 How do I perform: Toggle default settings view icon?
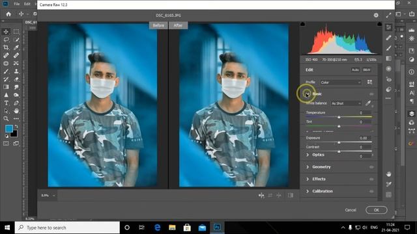click(x=291, y=195)
